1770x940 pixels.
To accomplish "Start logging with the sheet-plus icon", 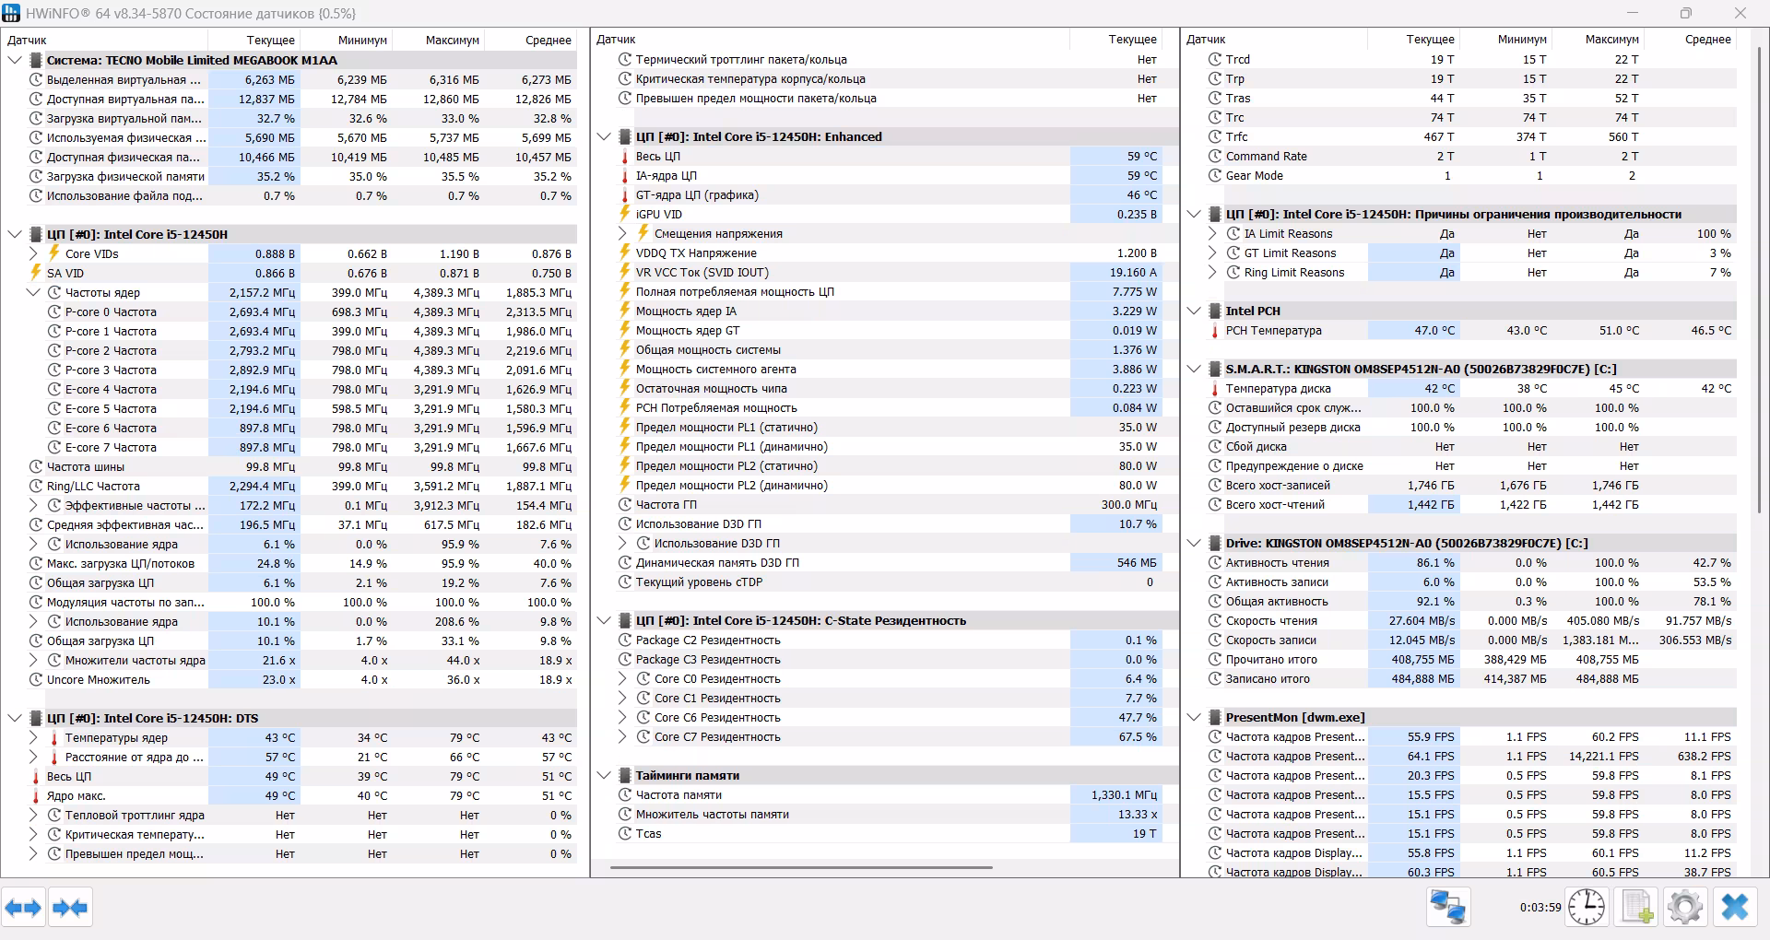I will pos(1636,908).
